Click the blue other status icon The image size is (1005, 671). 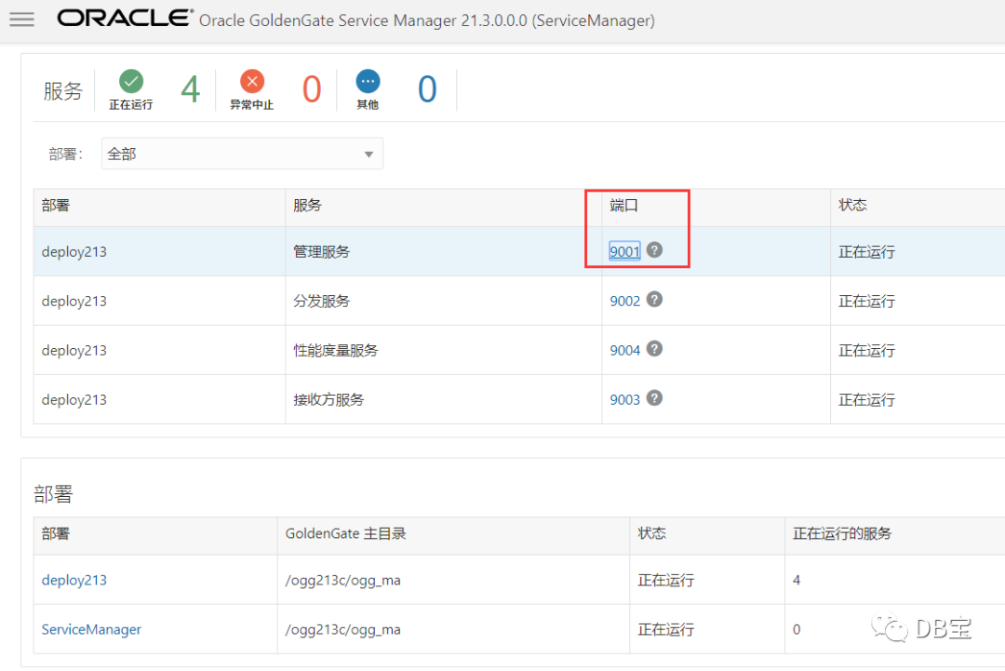(x=368, y=81)
